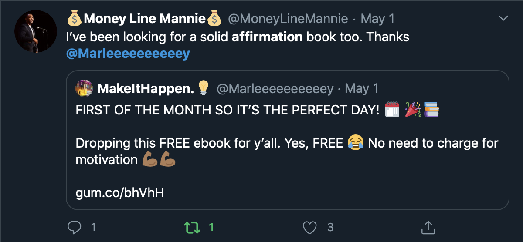This screenshot has height=242, width=523.
Task: Open the blue @Marleeeeeeeeeey mention
Action: [x=128, y=54]
